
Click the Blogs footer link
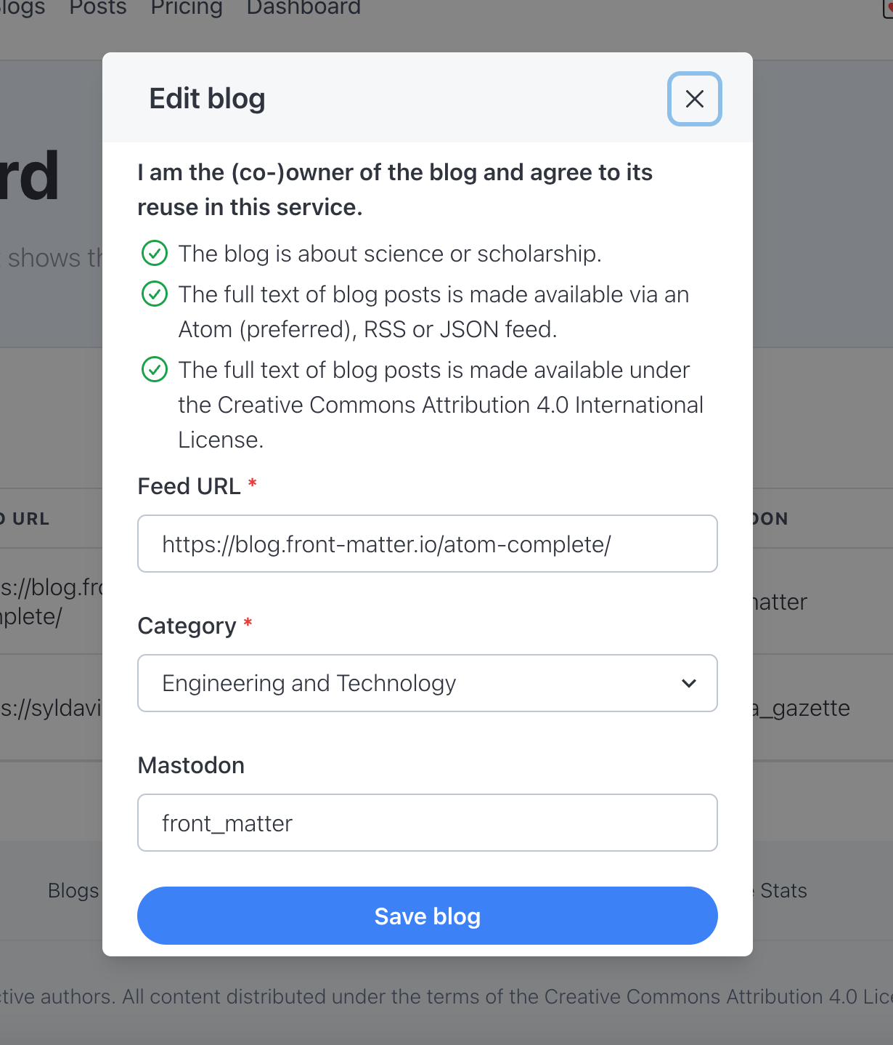click(x=73, y=891)
